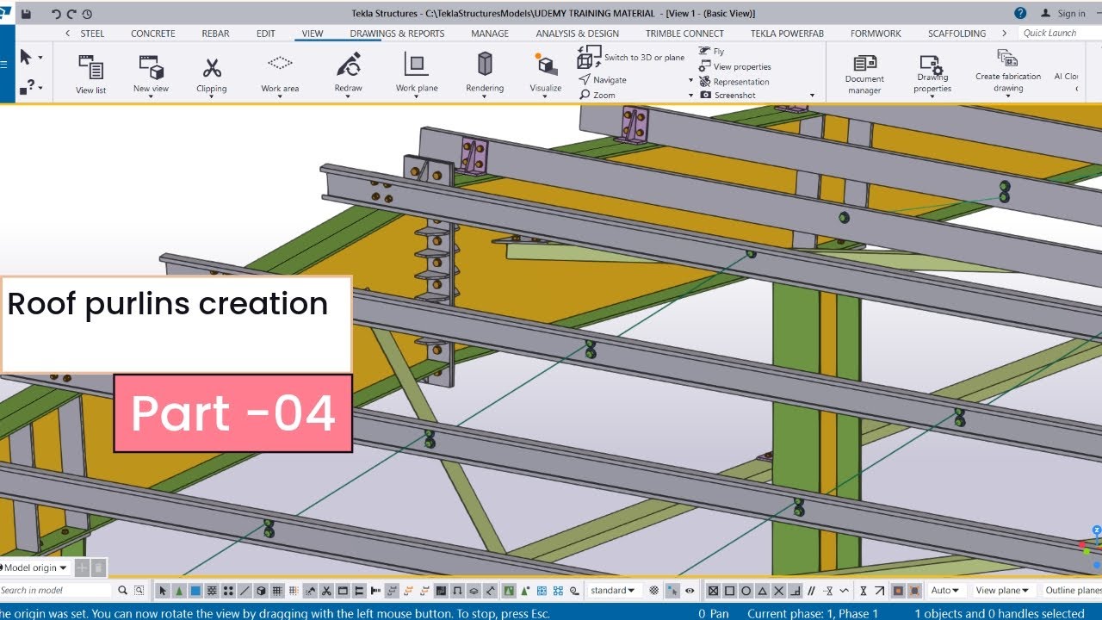Image resolution: width=1102 pixels, height=620 pixels.
Task: Click into the Quick Launch field
Action: click(1059, 33)
